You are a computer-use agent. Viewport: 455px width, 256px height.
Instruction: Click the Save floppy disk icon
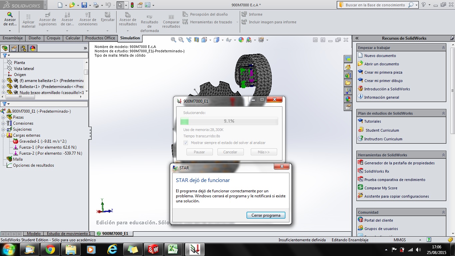[84, 5]
